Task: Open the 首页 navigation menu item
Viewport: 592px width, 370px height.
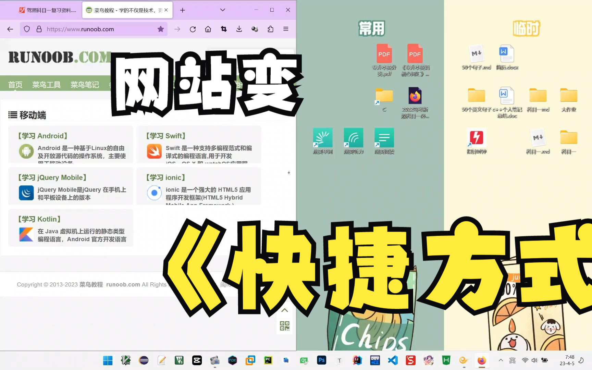Action: click(x=15, y=85)
